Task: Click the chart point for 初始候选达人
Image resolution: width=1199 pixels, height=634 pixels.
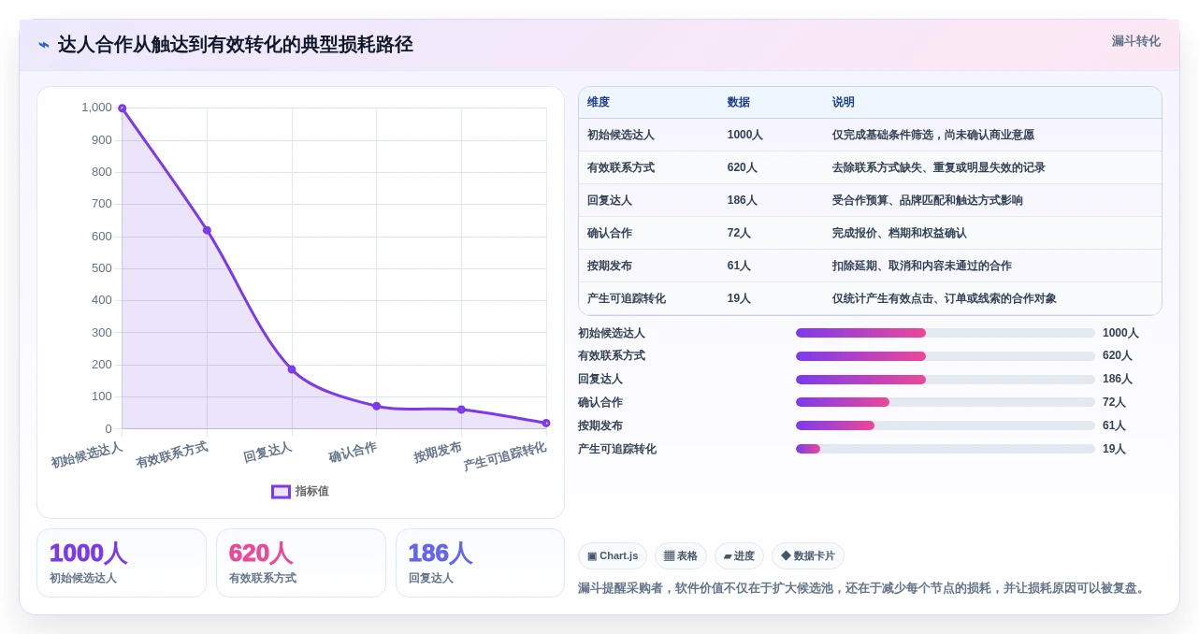Action: pyautogui.click(x=122, y=108)
